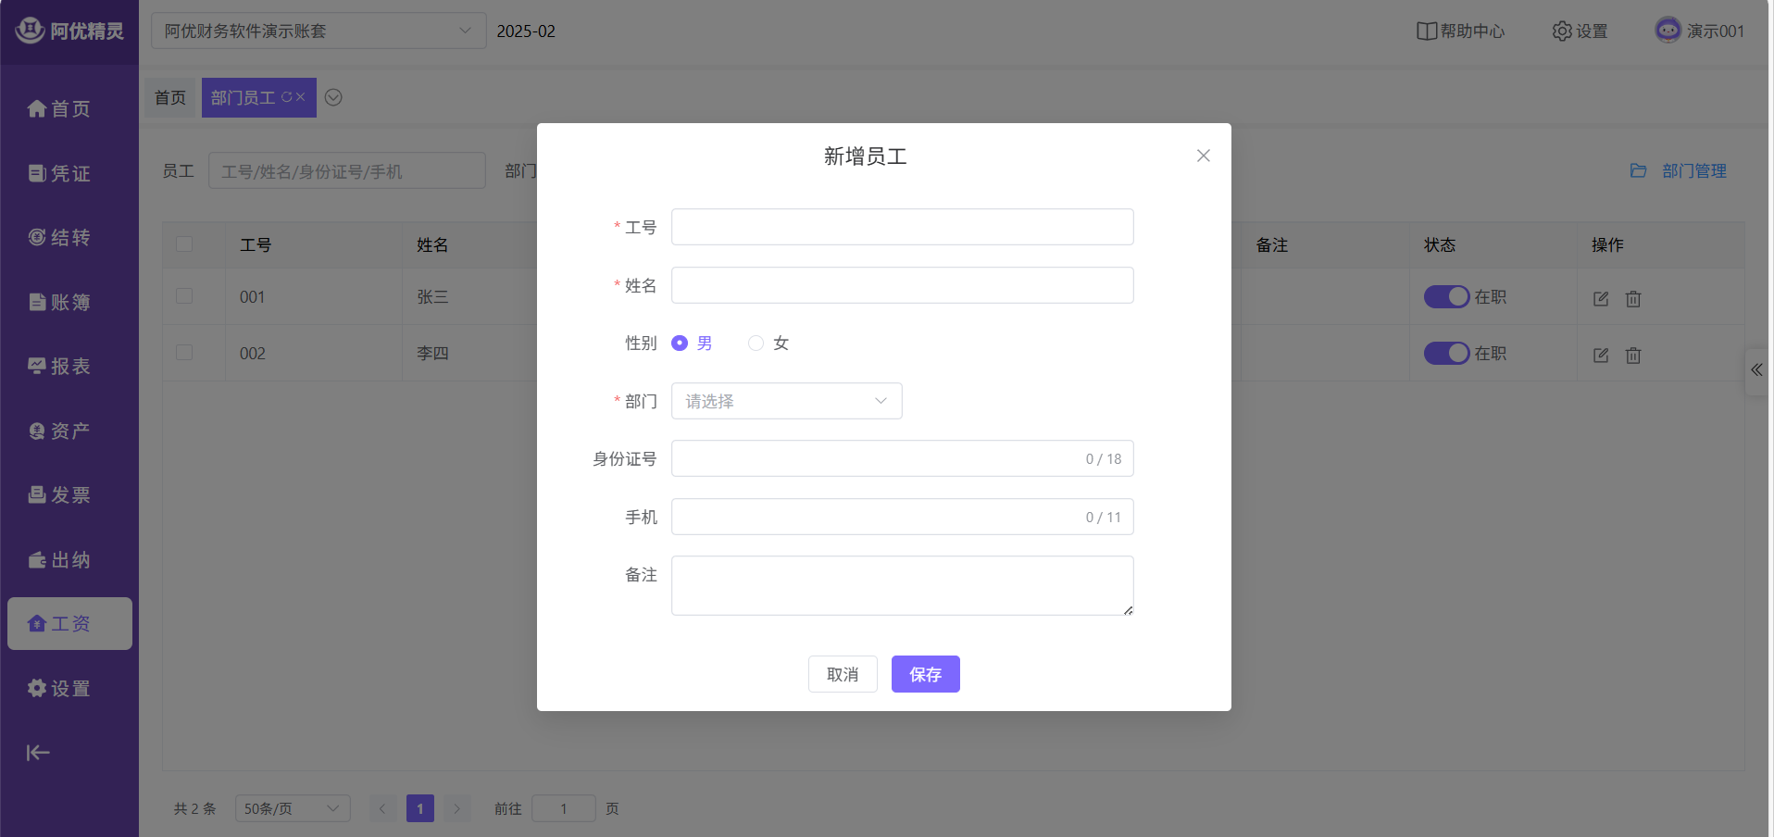Open the 演示001 user avatar
The width and height of the screenshot is (1774, 837).
[1668, 31]
